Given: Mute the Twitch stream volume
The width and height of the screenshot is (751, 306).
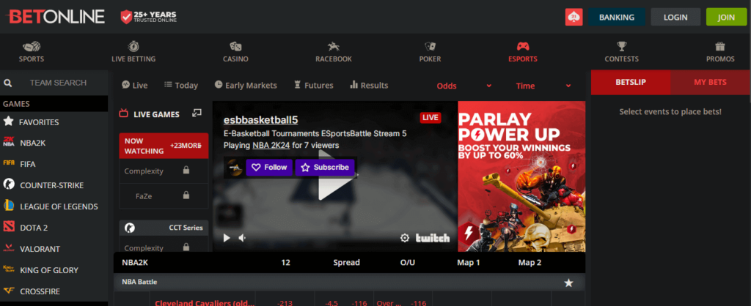Looking at the screenshot, I should click(242, 238).
